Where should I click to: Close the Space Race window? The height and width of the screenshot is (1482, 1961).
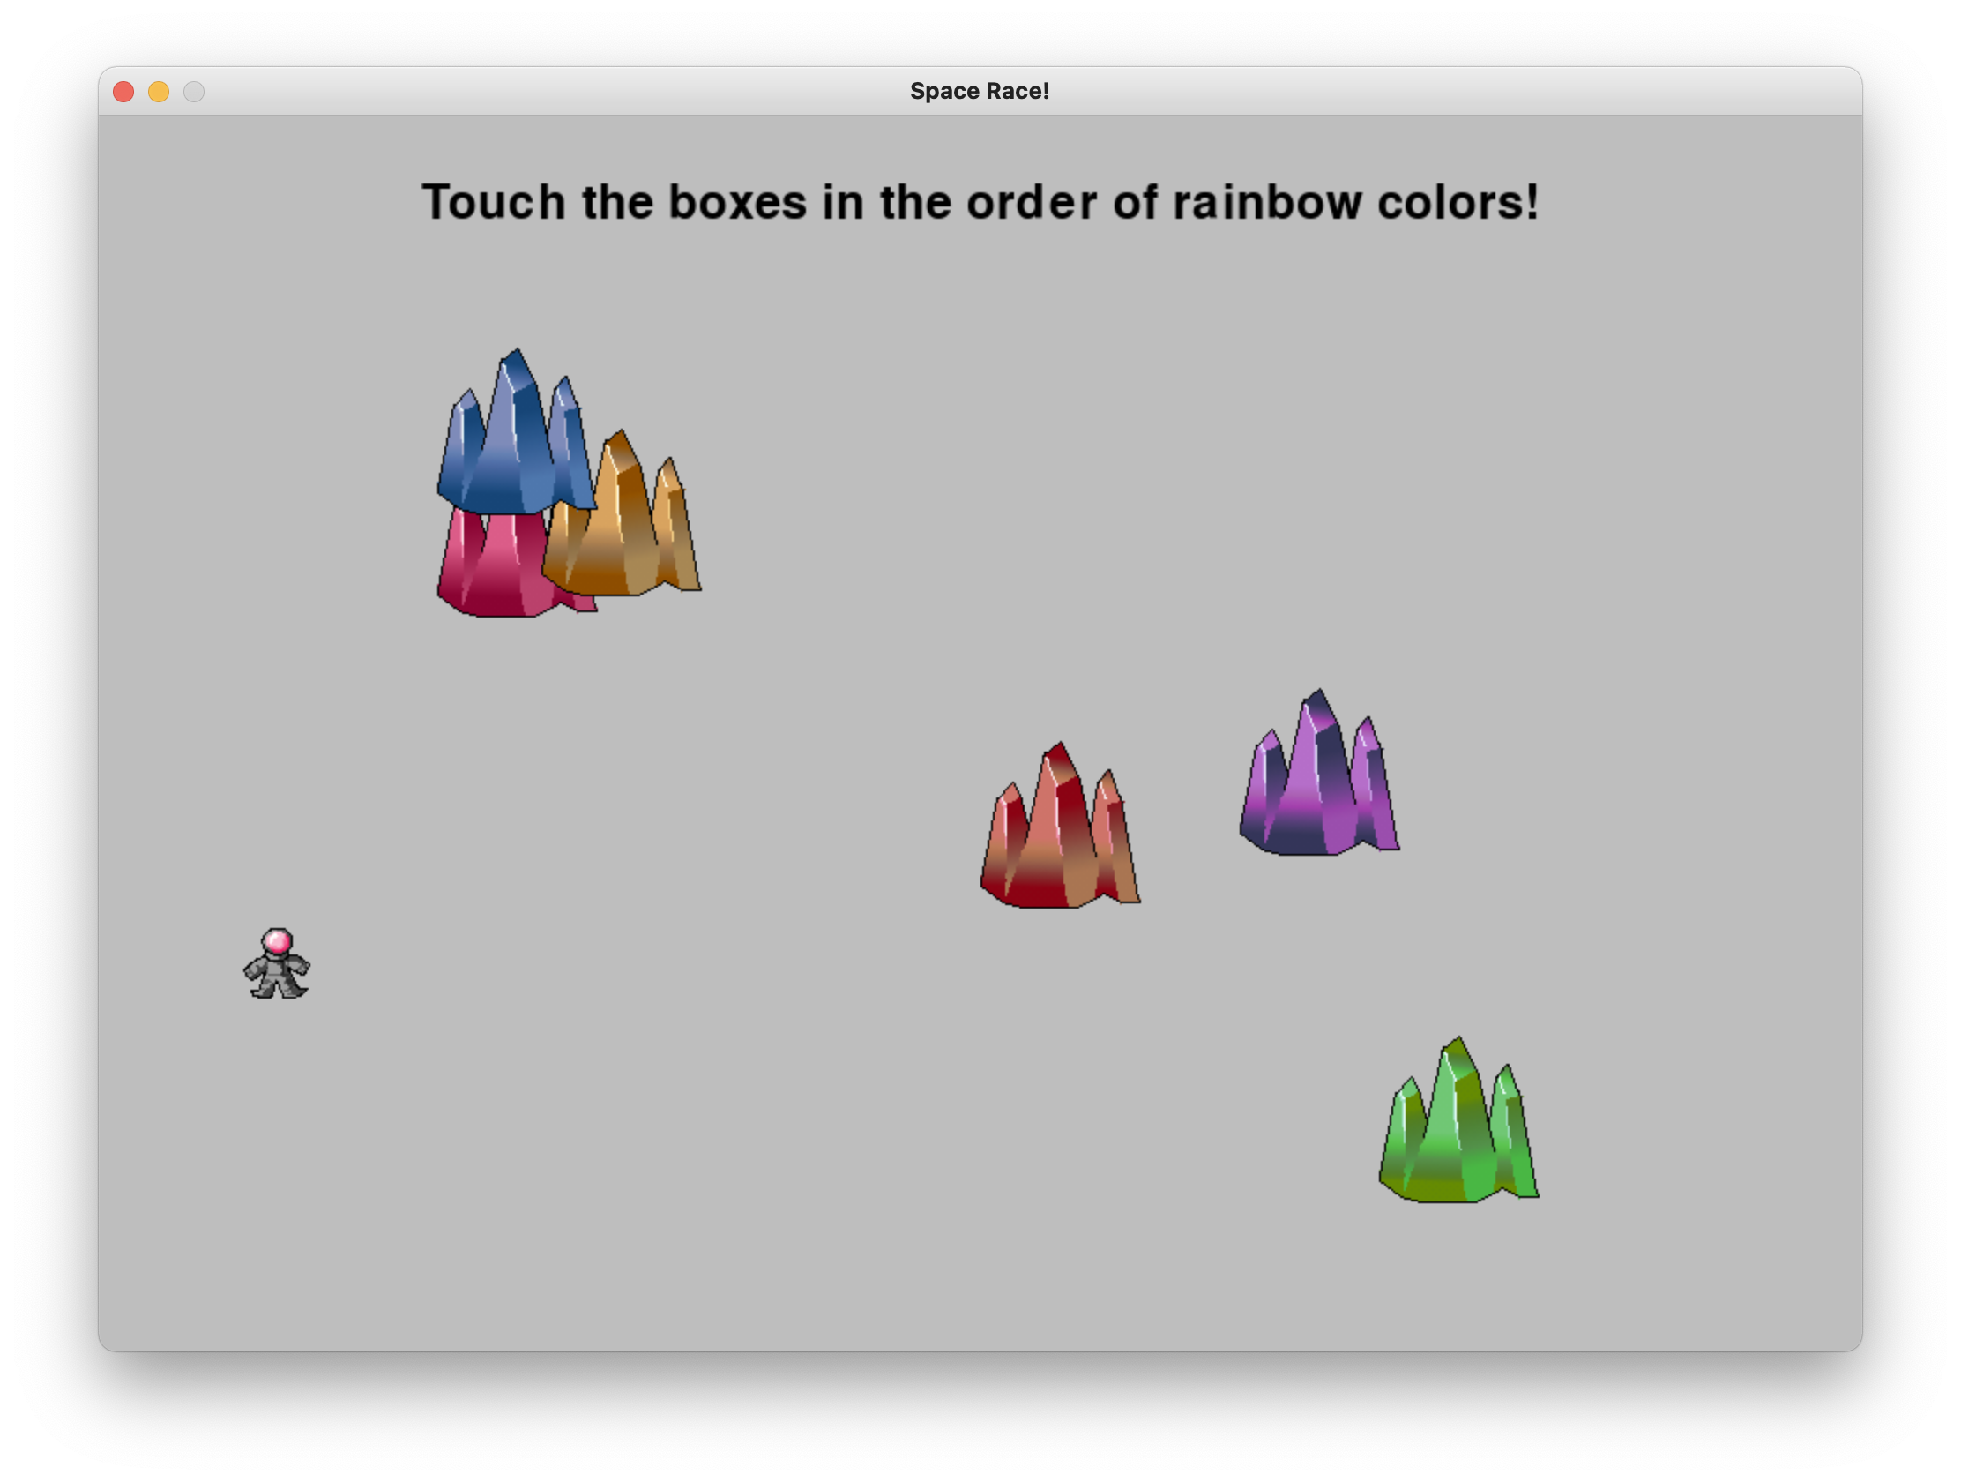(x=123, y=93)
